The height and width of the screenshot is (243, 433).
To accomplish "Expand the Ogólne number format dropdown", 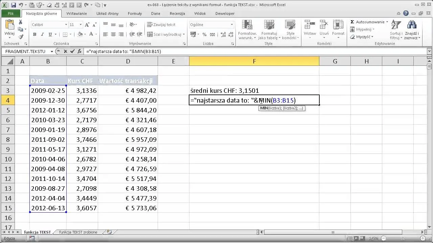I will [x=232, y=25].
